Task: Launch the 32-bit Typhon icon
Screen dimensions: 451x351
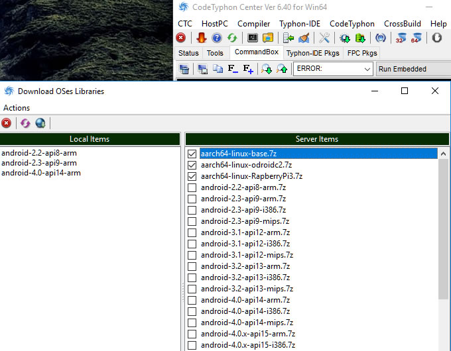Action: [x=401, y=38]
